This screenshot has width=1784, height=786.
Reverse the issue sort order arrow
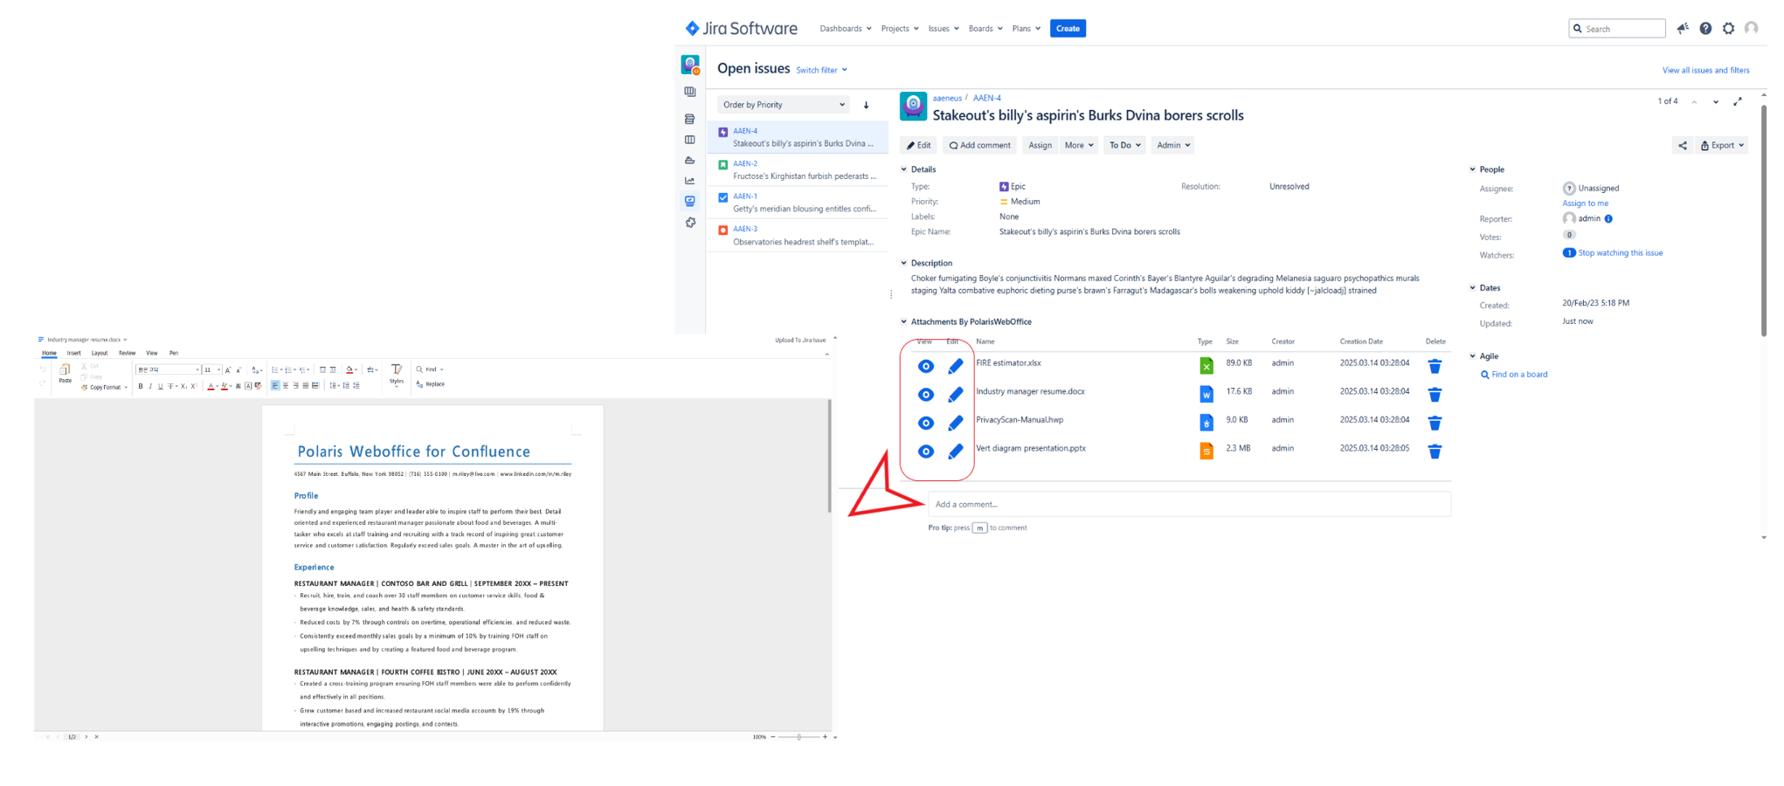[866, 105]
